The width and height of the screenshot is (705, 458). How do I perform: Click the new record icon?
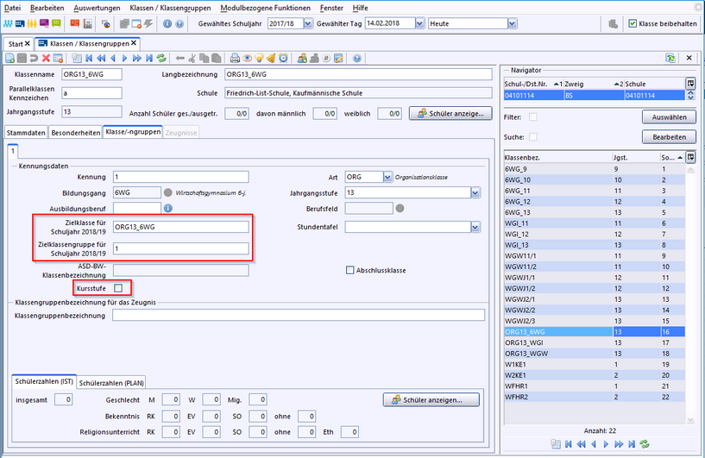(x=9, y=59)
